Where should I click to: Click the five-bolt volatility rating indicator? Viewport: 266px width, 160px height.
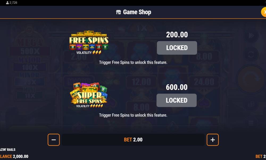[97, 106]
